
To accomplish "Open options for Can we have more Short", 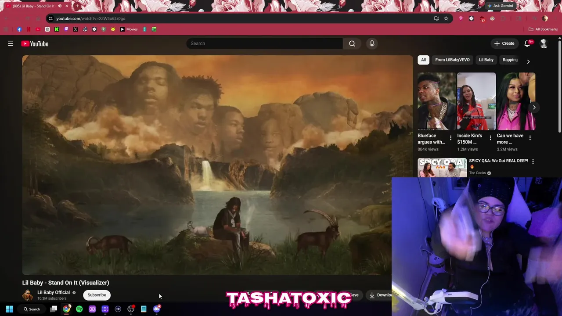I will click(x=530, y=138).
